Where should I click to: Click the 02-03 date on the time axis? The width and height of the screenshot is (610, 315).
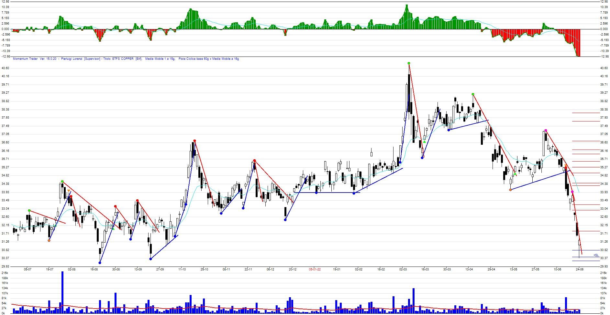(403, 269)
